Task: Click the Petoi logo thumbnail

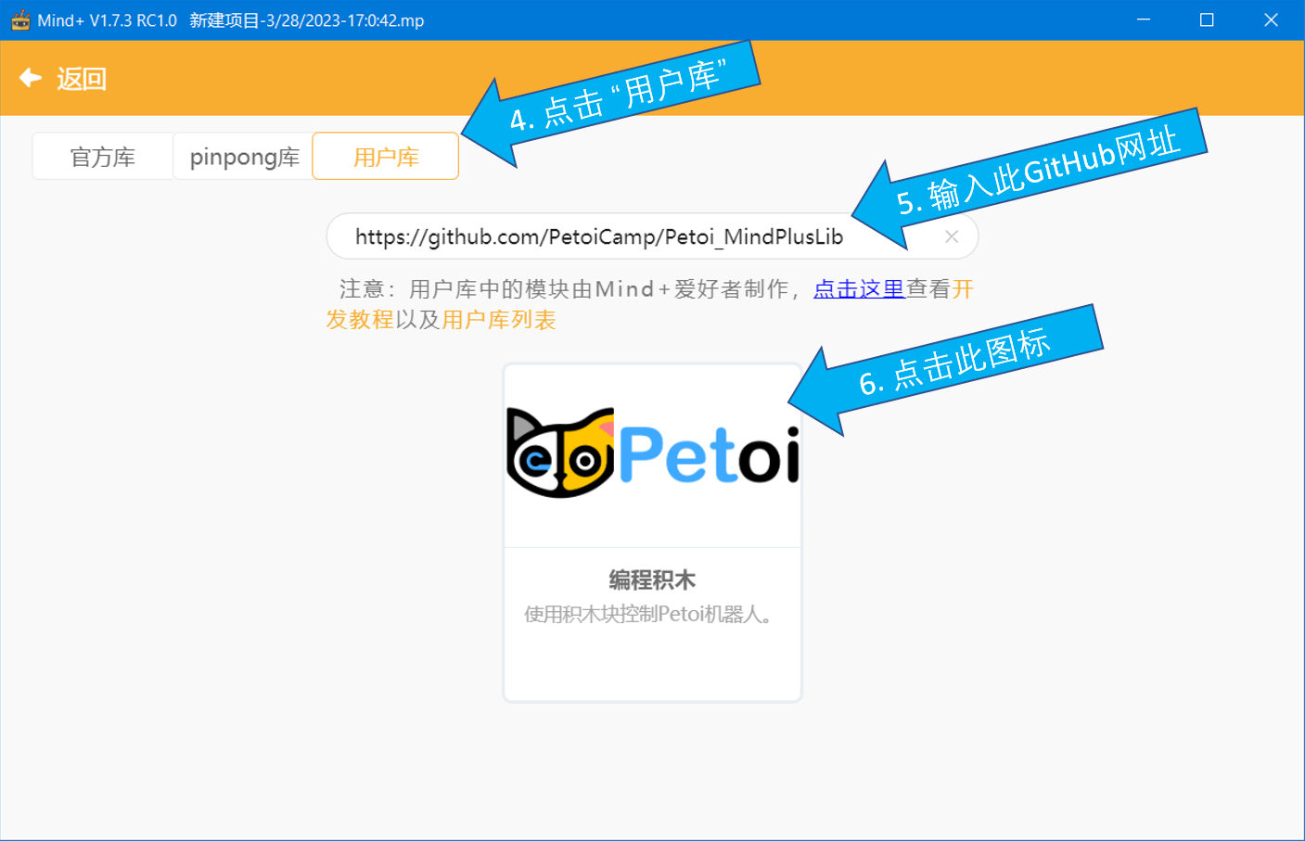Action: pos(653,453)
